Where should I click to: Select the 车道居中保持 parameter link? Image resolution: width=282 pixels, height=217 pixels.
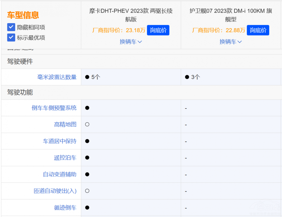(60, 141)
